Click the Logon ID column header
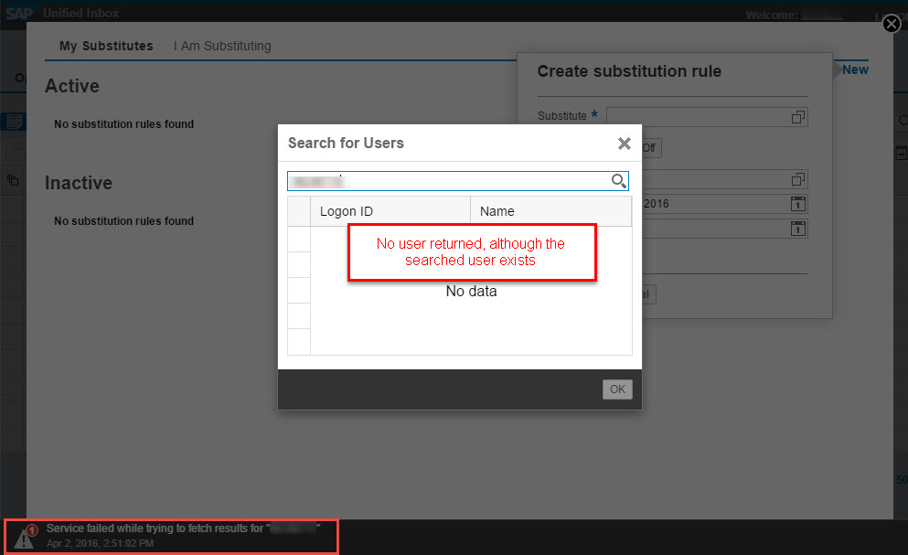The image size is (908, 555). coord(390,211)
